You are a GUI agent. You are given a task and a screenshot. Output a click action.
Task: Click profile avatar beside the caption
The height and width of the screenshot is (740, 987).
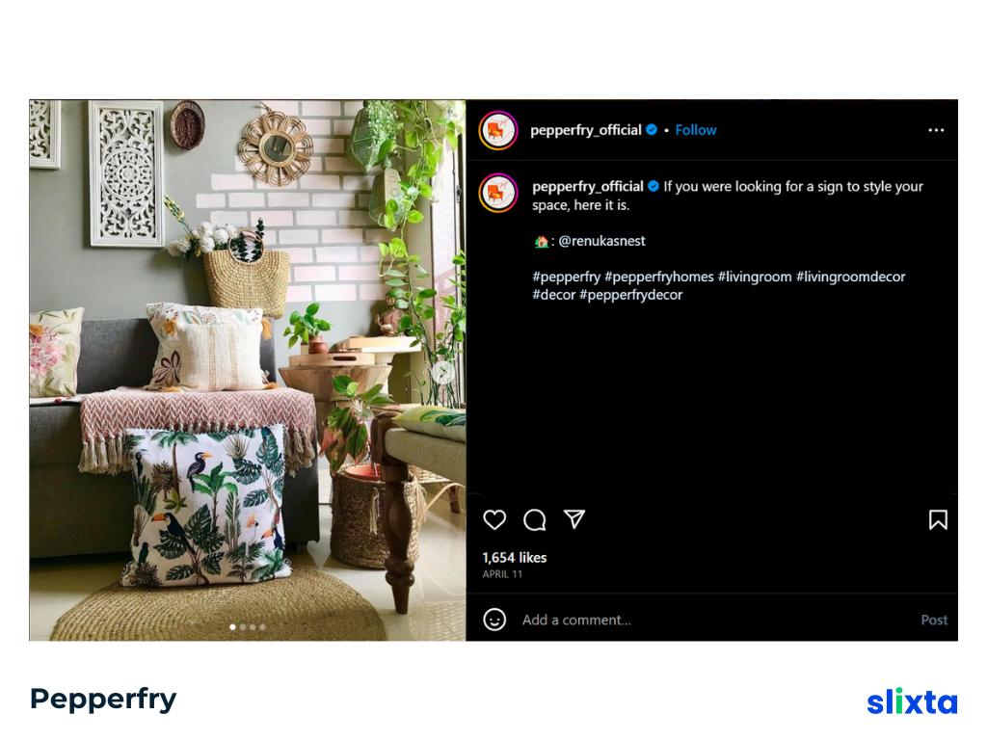click(498, 193)
